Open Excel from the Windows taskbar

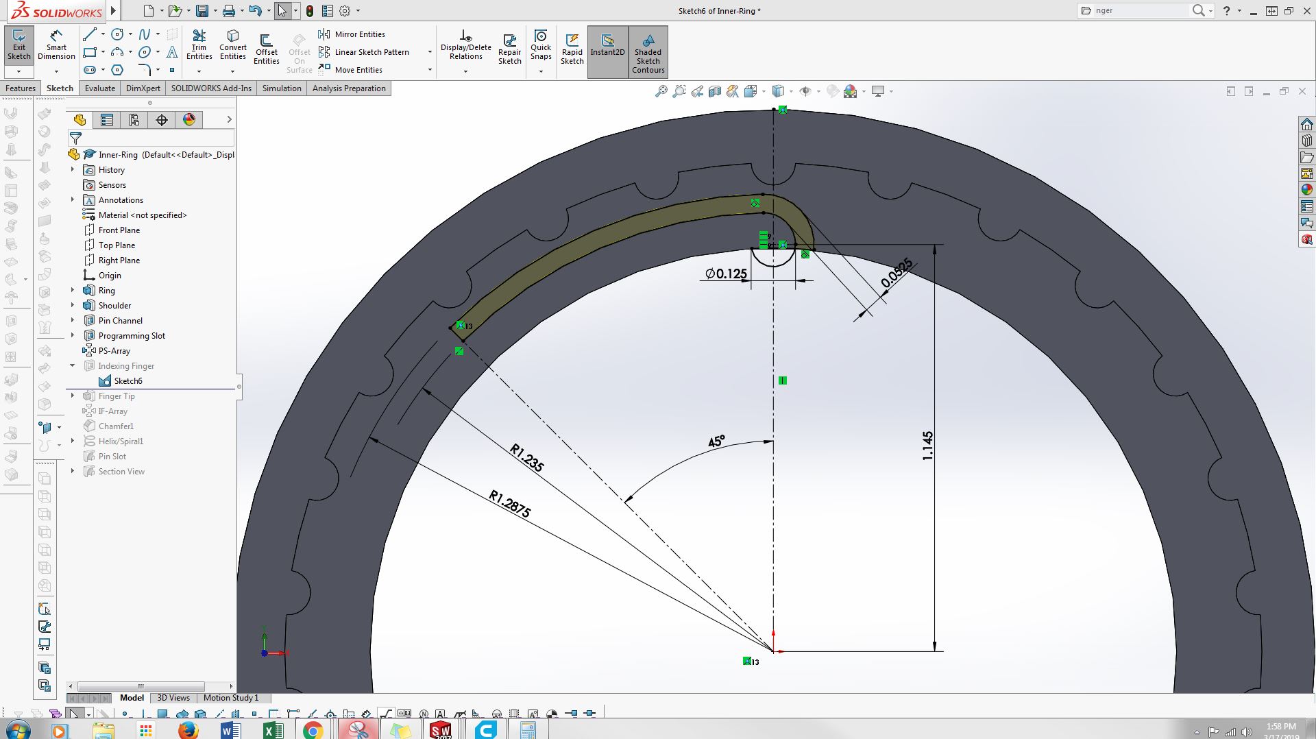point(272,730)
